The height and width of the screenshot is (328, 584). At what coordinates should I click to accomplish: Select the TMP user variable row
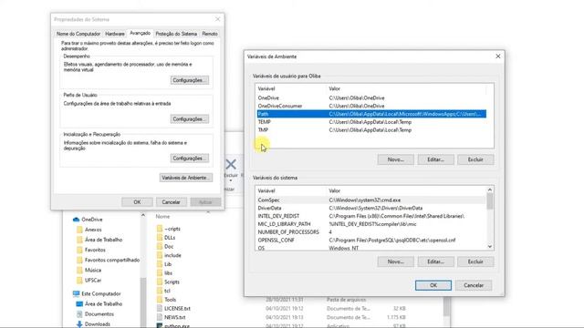click(x=371, y=130)
